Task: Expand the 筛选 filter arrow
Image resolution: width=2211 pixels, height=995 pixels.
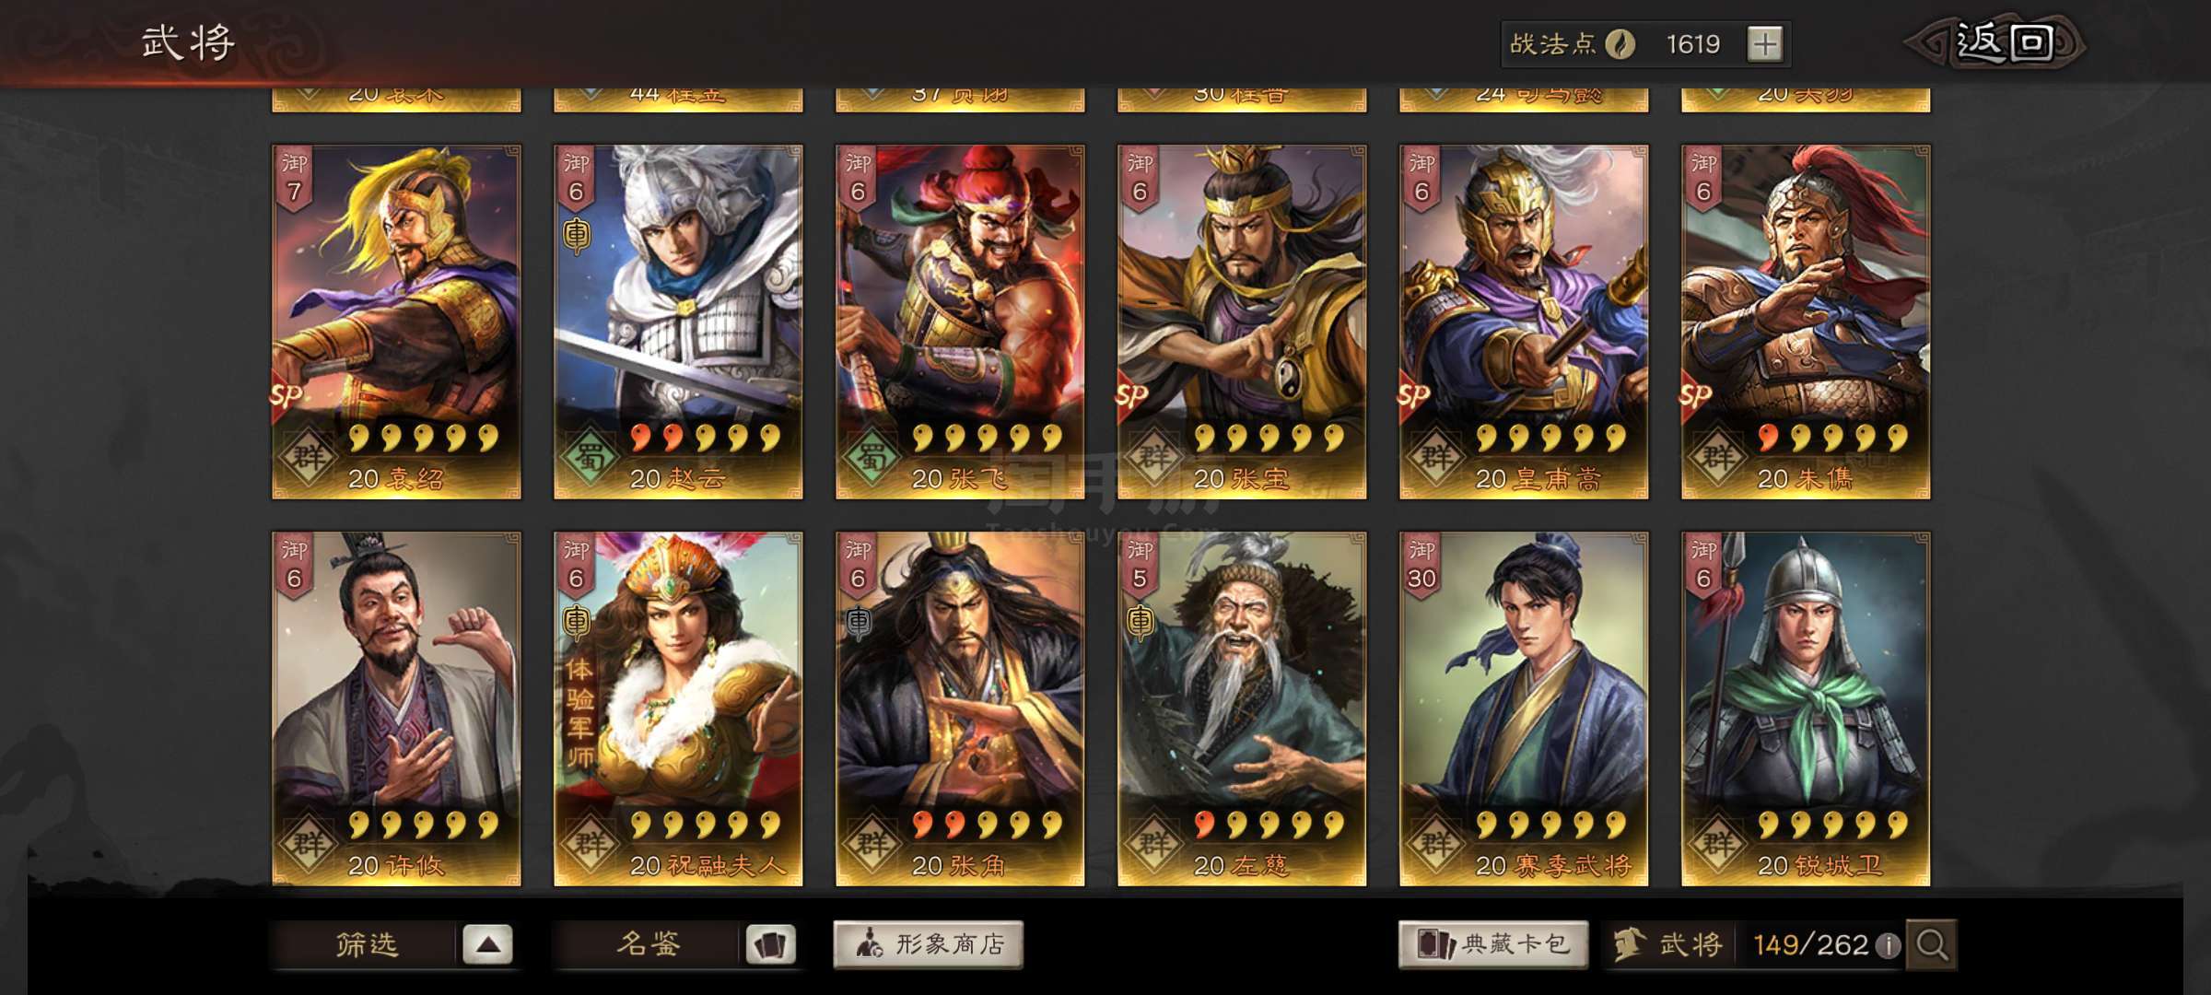Action: click(487, 945)
